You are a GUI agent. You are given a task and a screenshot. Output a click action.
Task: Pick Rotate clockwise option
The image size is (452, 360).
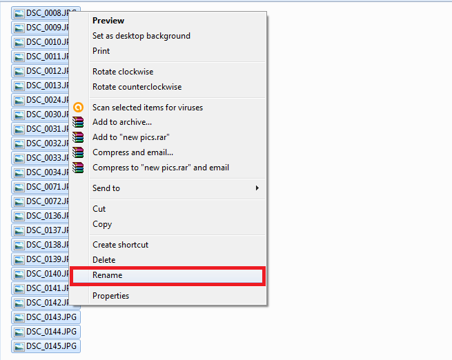click(x=123, y=72)
